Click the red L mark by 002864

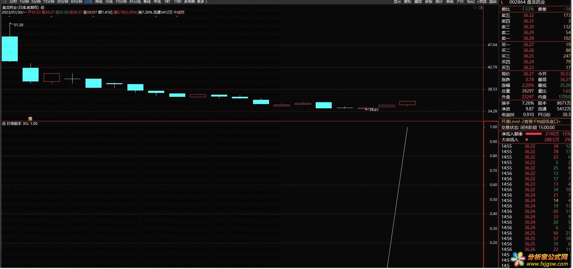click(x=502, y=2)
